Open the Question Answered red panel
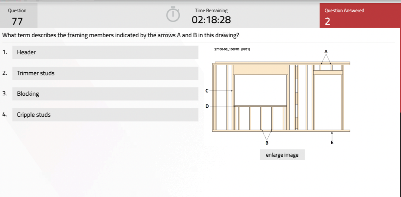The width and height of the screenshot is (401, 197). pyautogui.click(x=360, y=16)
